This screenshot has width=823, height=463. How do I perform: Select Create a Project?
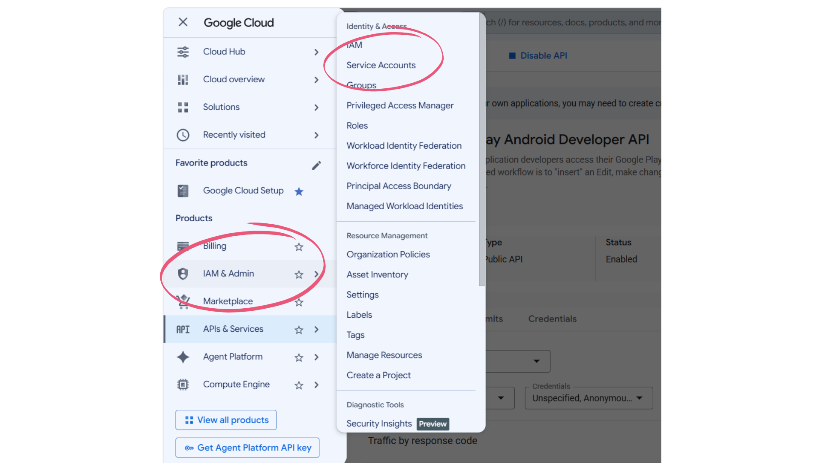tap(378, 376)
